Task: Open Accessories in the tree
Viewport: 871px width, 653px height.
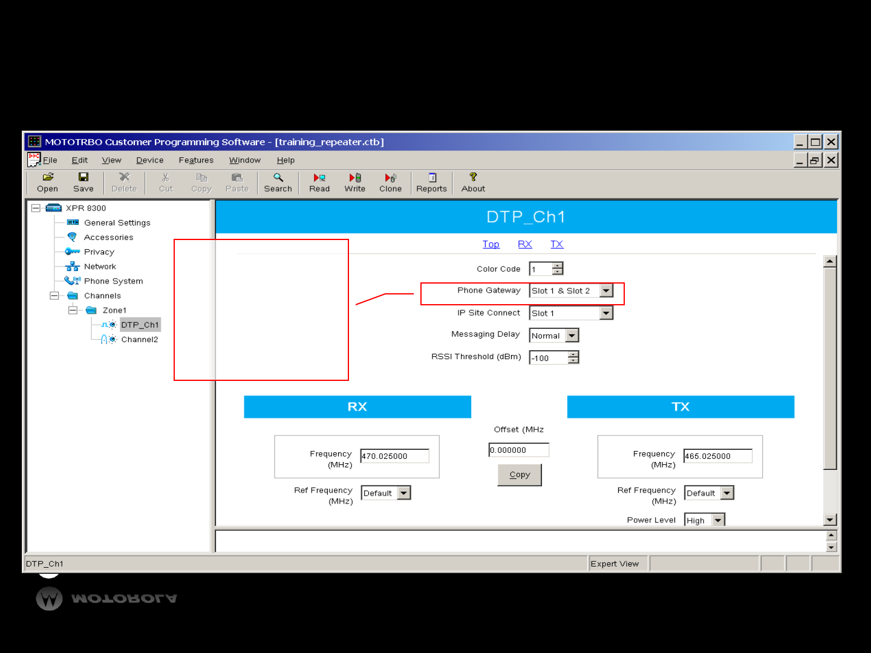Action: 109,237
